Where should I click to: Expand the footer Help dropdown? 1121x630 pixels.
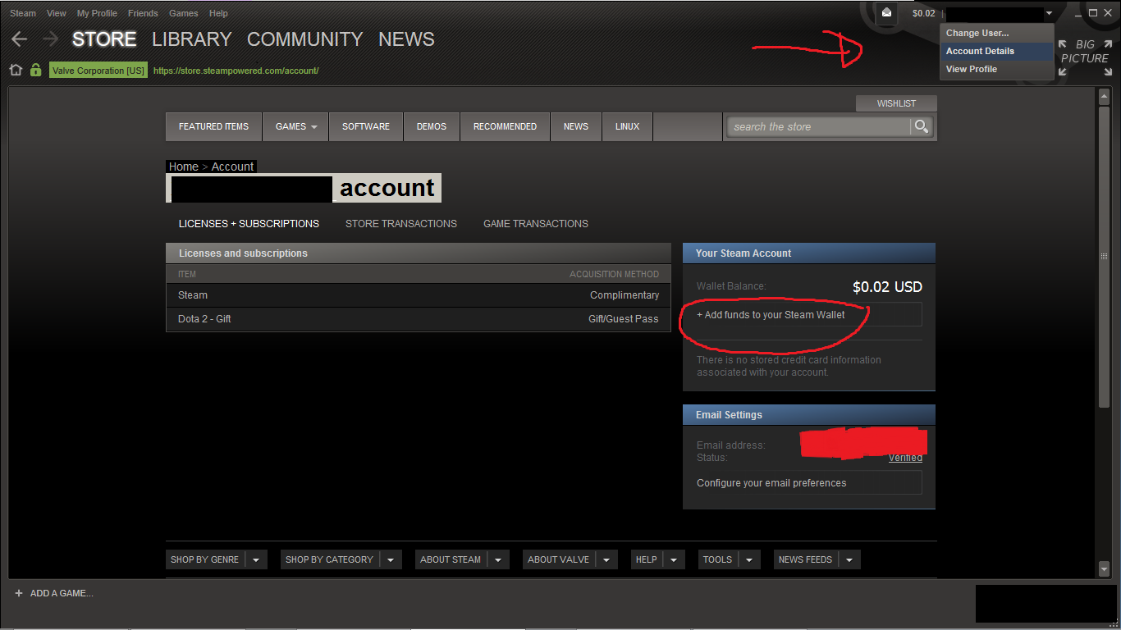[657, 559]
